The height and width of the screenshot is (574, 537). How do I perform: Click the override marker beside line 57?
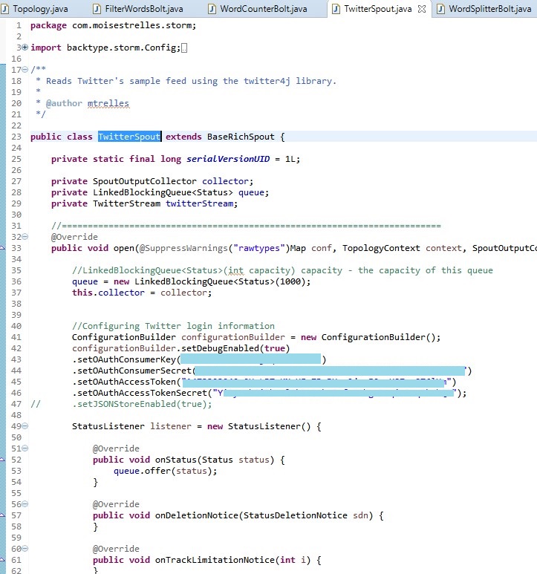pyautogui.click(x=2, y=515)
